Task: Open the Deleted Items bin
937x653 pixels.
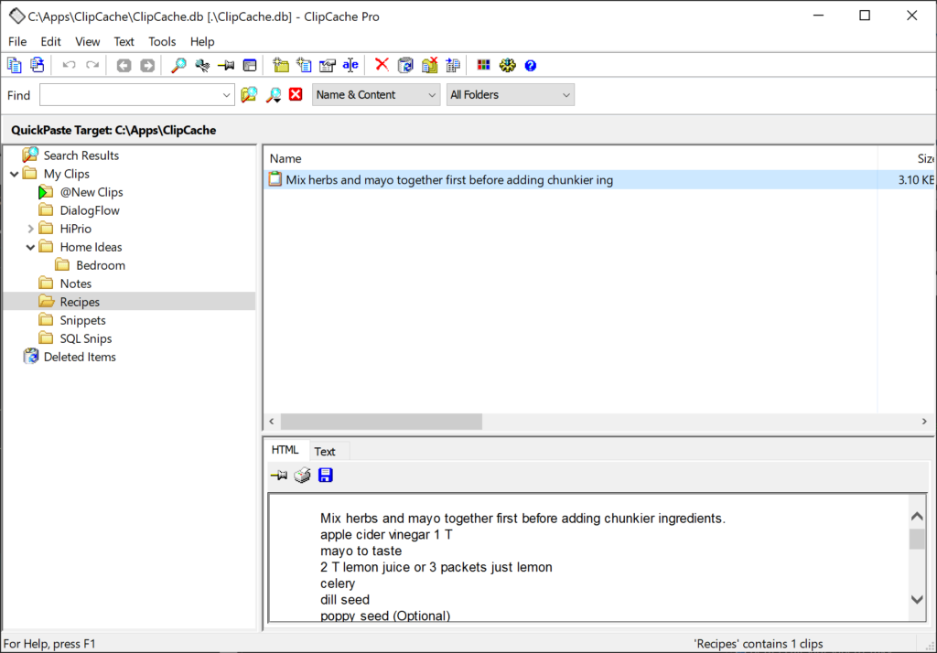Action: (80, 357)
